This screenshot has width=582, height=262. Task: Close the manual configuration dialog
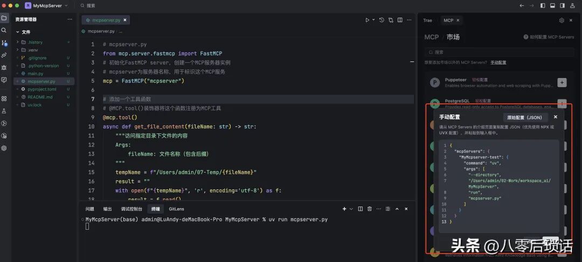tap(555, 117)
